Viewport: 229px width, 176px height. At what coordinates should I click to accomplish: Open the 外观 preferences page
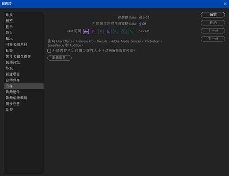click(x=24, y=68)
